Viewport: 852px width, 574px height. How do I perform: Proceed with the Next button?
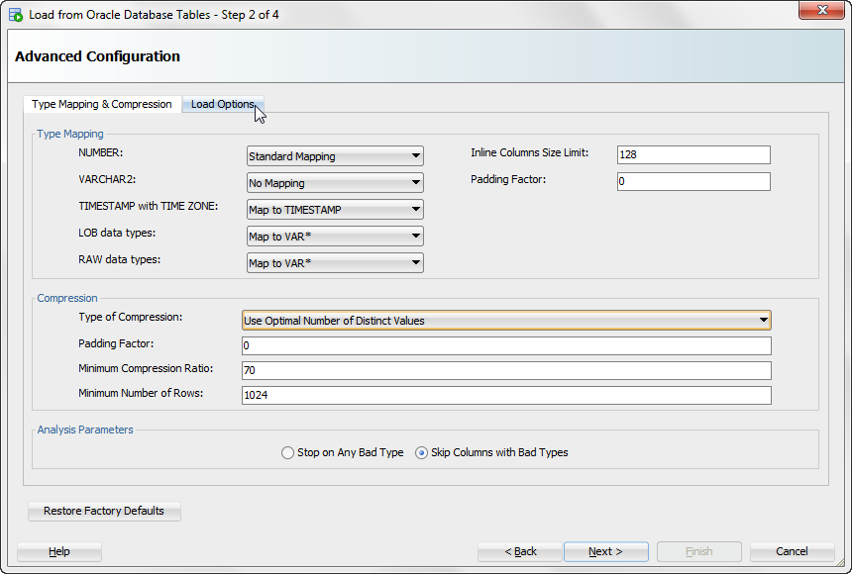[x=606, y=551]
